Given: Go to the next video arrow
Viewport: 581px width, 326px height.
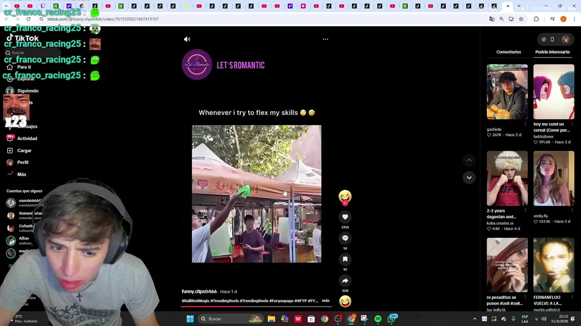Looking at the screenshot, I should pyautogui.click(x=469, y=177).
